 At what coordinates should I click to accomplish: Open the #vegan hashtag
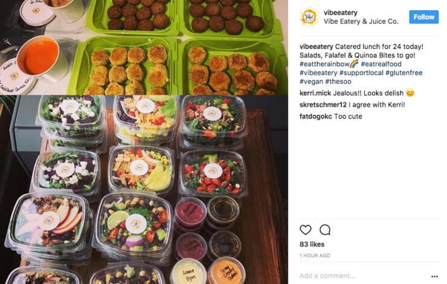tap(311, 82)
